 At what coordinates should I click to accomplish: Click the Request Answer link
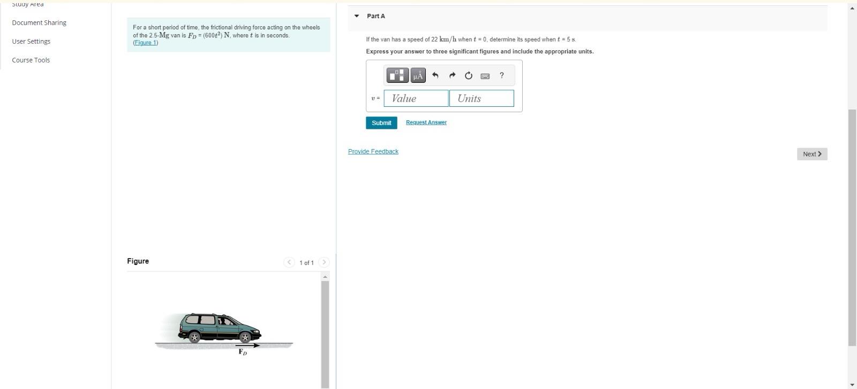(x=426, y=122)
